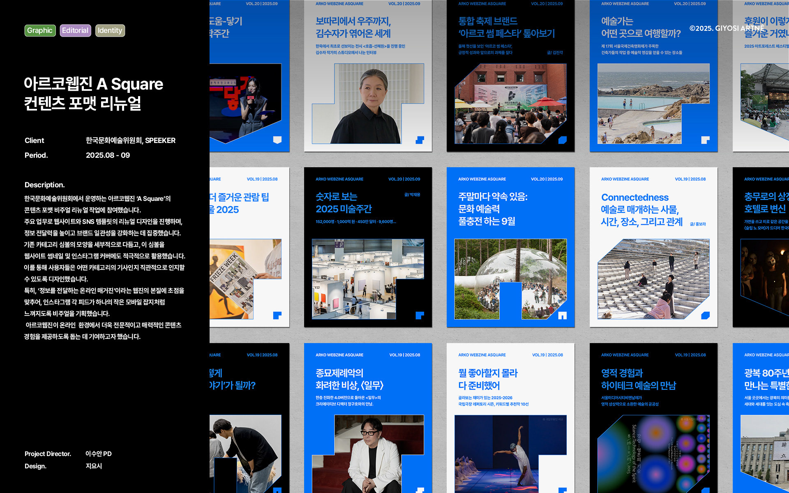Screen dimensions: 789x493
Task: Click the green Graphic tag
Action: (40, 30)
